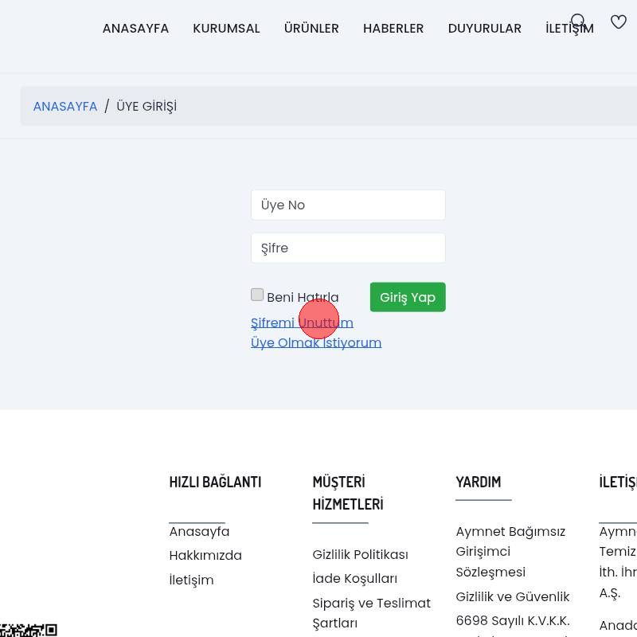The width and height of the screenshot is (637, 637).
Task: Open the Gizlilik ve Güvenlik link
Action: (513, 596)
